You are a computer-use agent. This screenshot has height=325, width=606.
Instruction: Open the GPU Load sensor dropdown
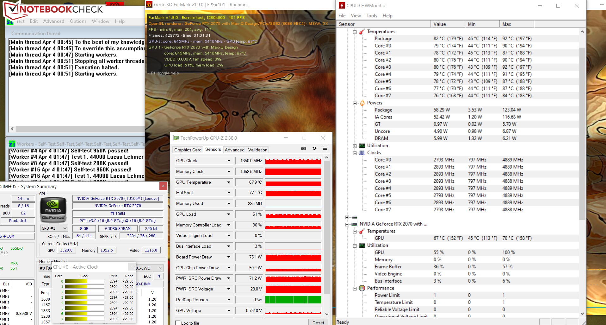pyautogui.click(x=229, y=214)
